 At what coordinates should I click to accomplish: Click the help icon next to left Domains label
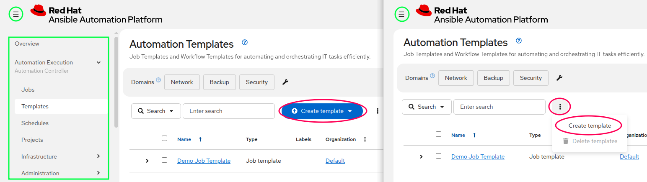pyautogui.click(x=158, y=80)
